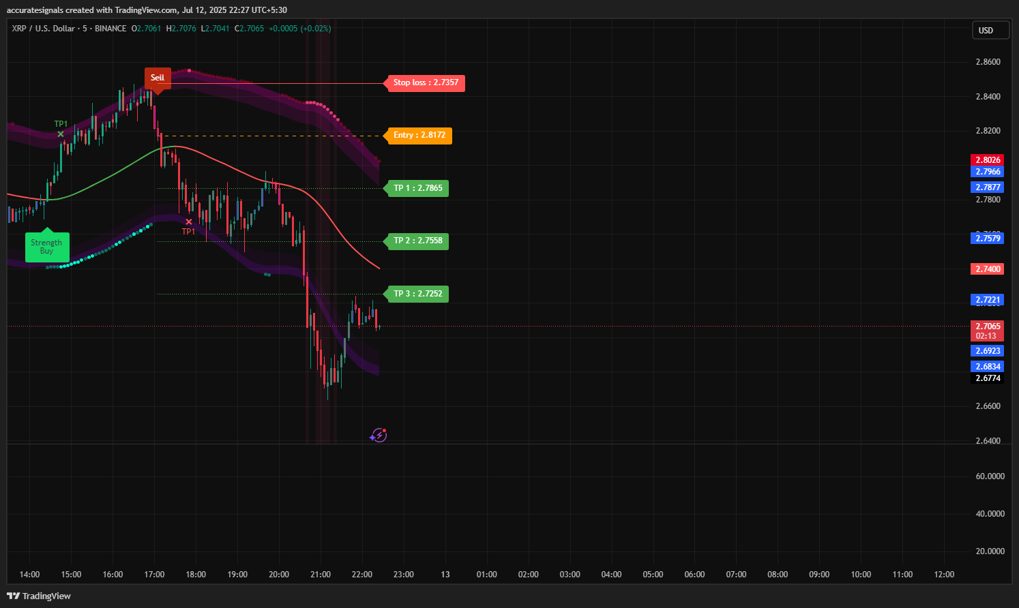Click the Stop loss 2.7357 label
The width and height of the screenshot is (1019, 608).
tap(426, 82)
